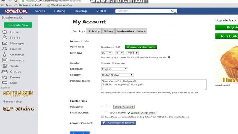Open the Web Resizer bookmark

61,5
